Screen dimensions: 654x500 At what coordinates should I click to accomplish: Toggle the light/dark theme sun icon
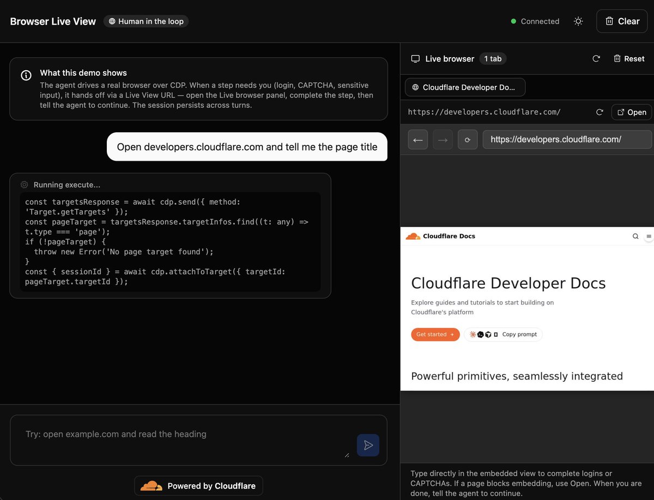pyautogui.click(x=578, y=21)
